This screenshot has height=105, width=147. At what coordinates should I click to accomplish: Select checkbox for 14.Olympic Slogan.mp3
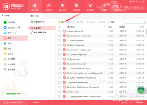[x=59, y=55]
